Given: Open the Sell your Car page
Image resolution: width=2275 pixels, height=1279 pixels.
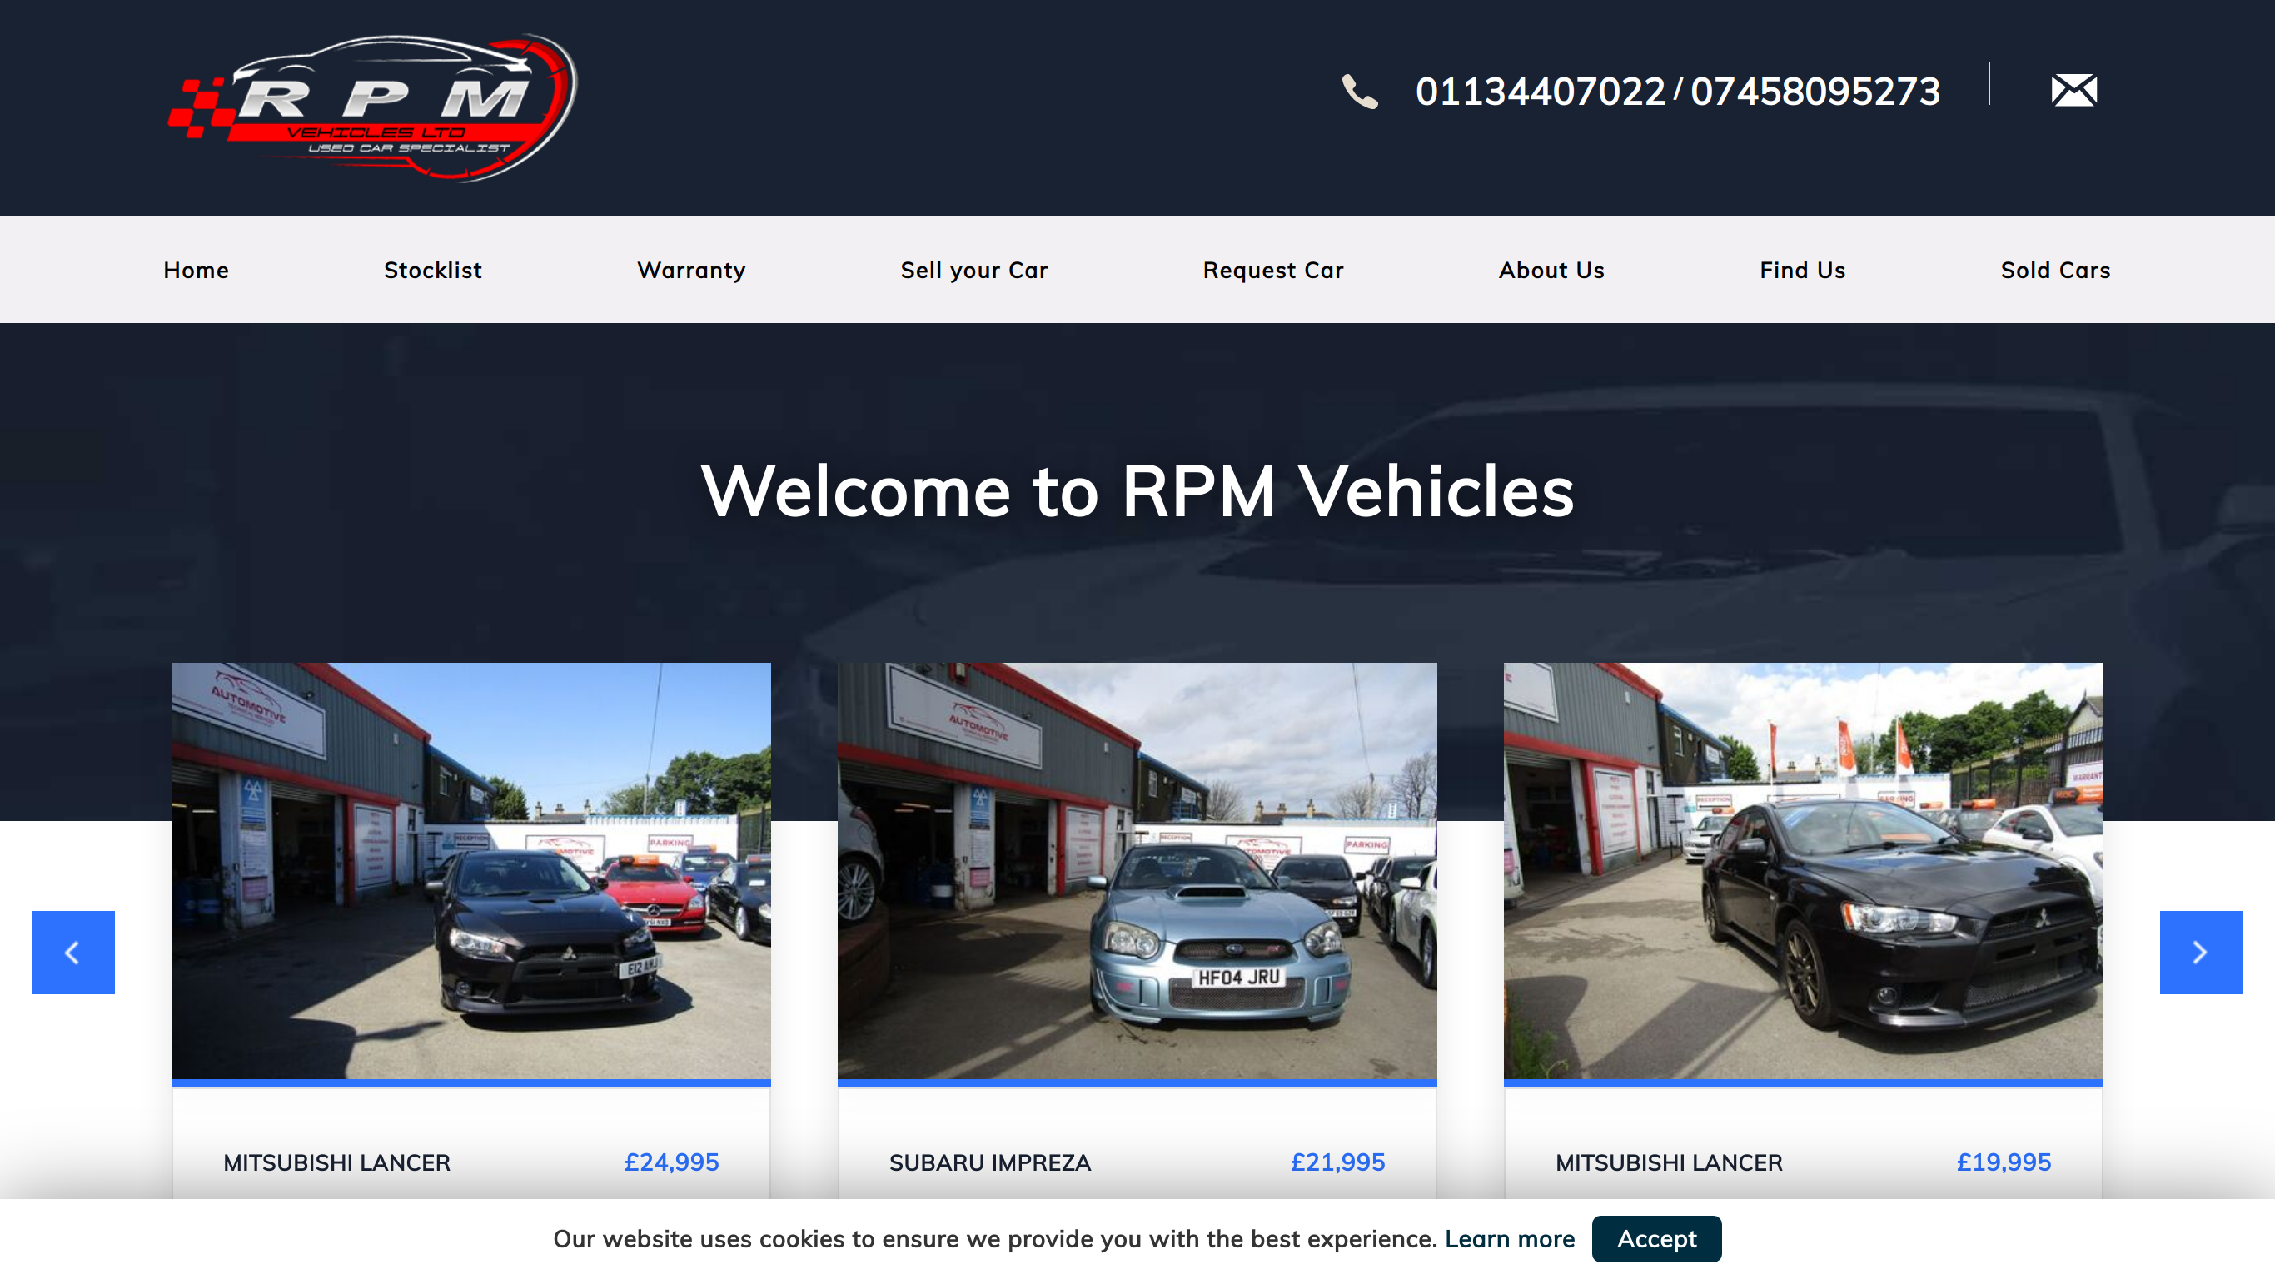Looking at the screenshot, I should pos(973,271).
